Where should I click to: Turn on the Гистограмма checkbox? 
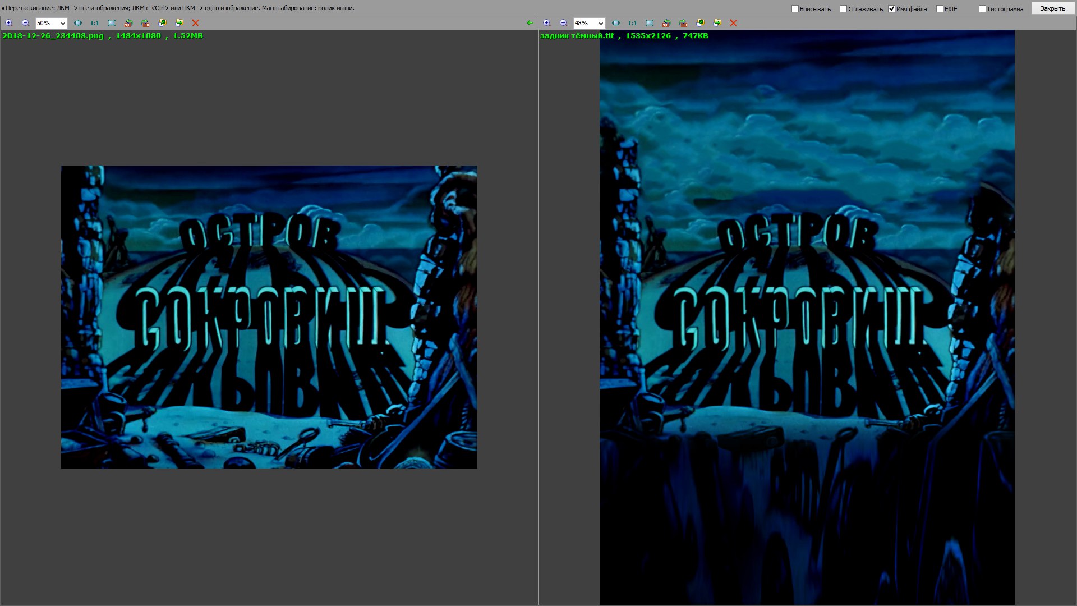pyautogui.click(x=982, y=8)
